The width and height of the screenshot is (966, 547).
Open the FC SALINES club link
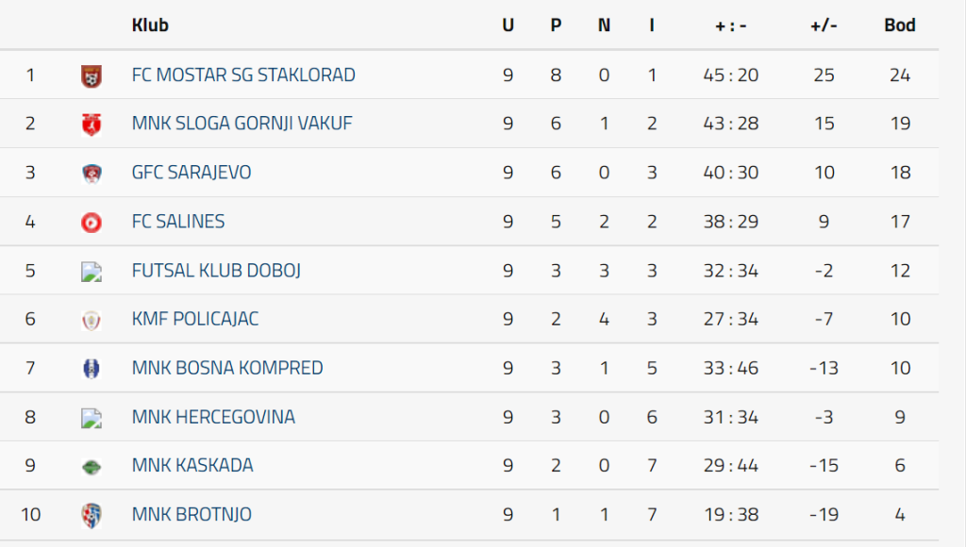pos(178,222)
